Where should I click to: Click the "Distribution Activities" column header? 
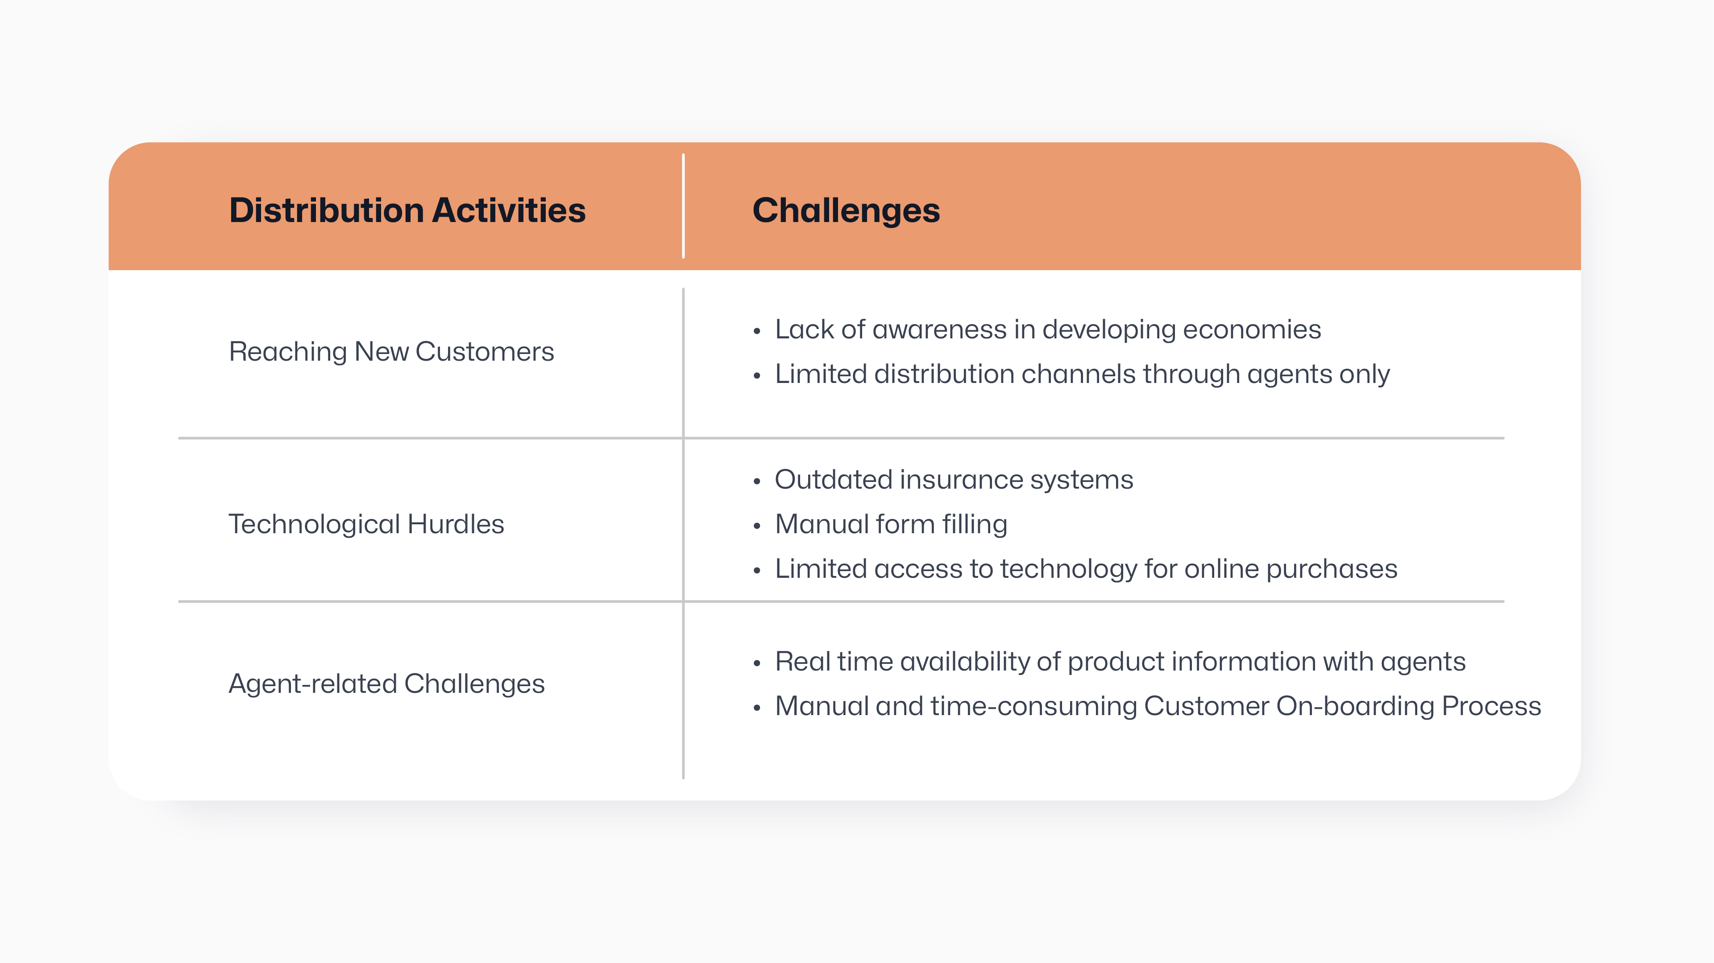tap(407, 210)
